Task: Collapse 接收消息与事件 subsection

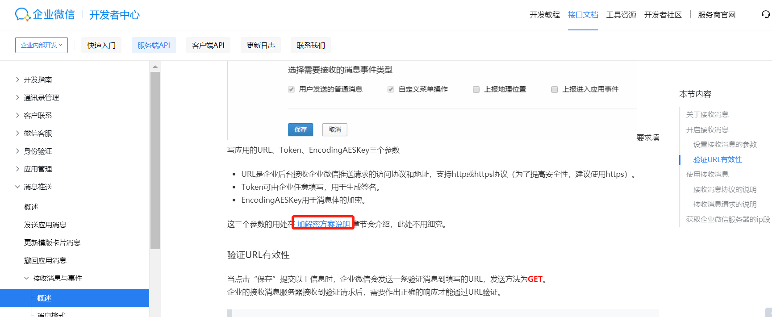Action: pyautogui.click(x=26, y=278)
